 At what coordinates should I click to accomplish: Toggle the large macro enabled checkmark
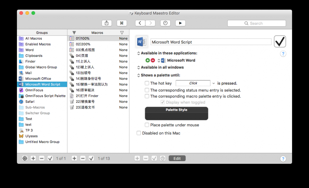tap(280, 41)
